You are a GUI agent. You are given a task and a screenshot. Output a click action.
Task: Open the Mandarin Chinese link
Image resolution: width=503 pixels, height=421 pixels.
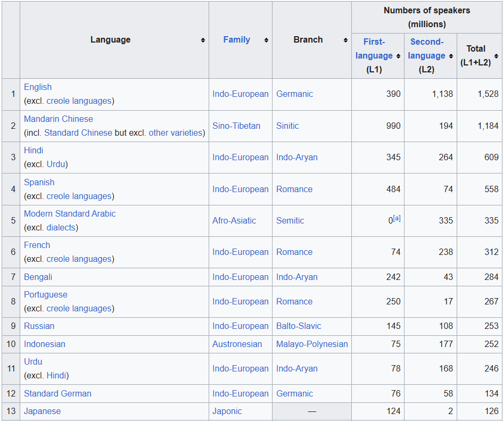[x=59, y=119]
